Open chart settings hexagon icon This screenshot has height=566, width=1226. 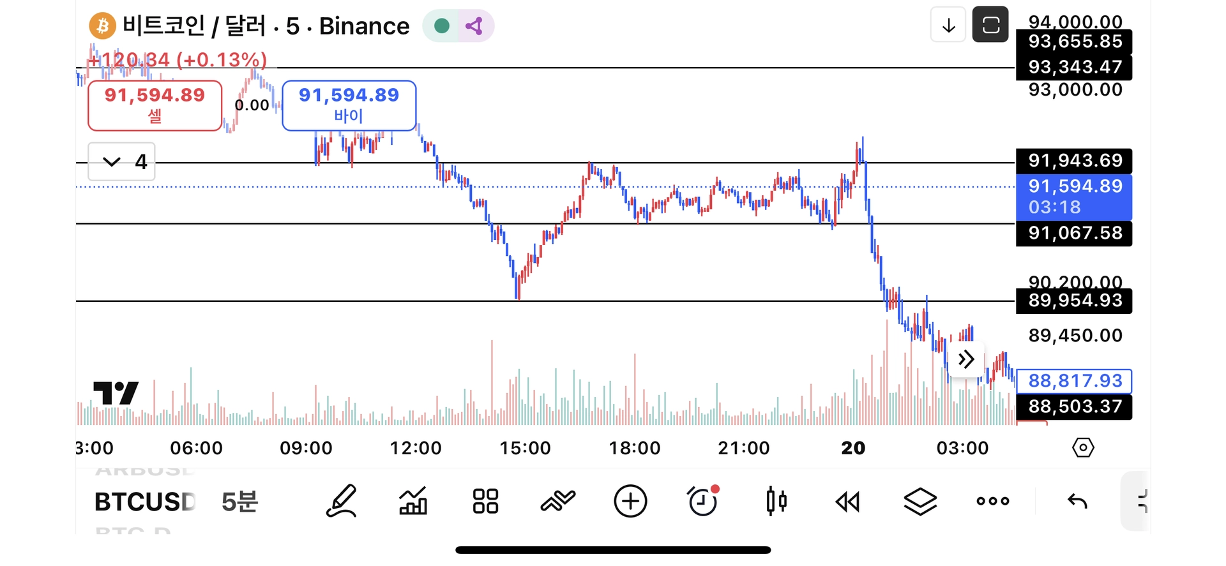pyautogui.click(x=1083, y=447)
